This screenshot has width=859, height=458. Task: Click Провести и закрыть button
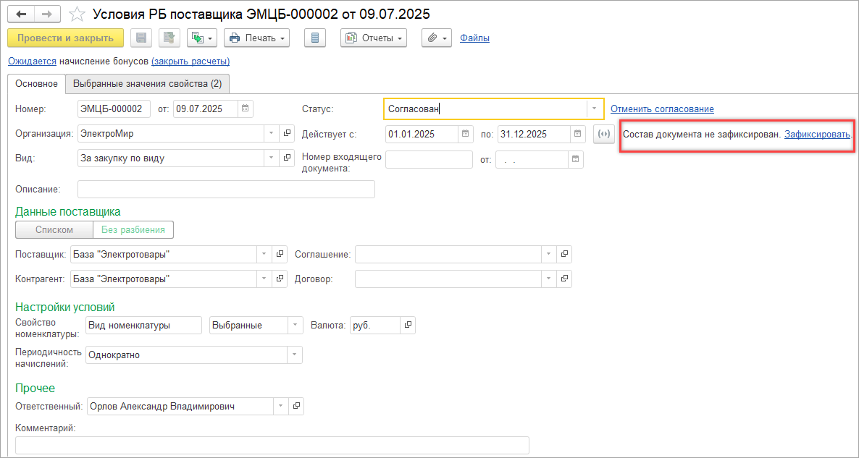coord(65,38)
